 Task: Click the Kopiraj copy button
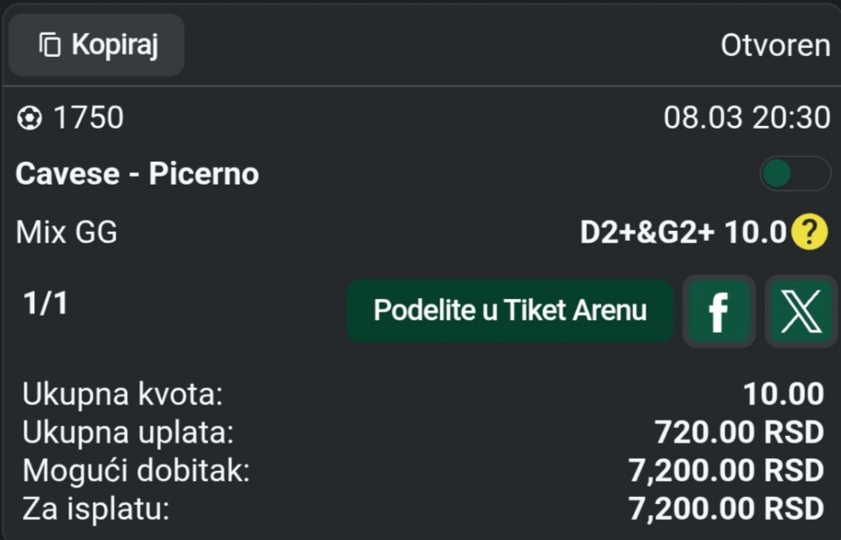pyautogui.click(x=97, y=45)
